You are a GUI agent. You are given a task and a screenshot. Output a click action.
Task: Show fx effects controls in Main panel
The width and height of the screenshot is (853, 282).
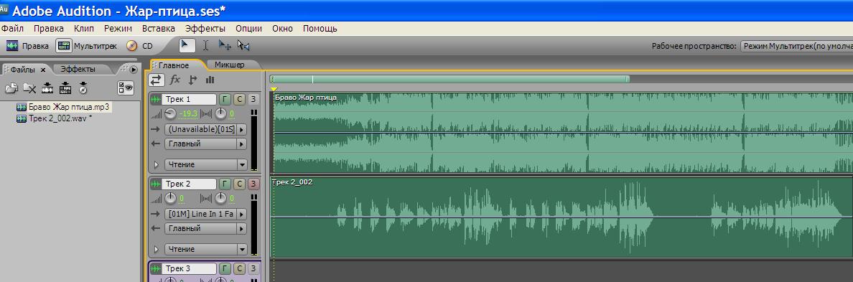tap(174, 80)
